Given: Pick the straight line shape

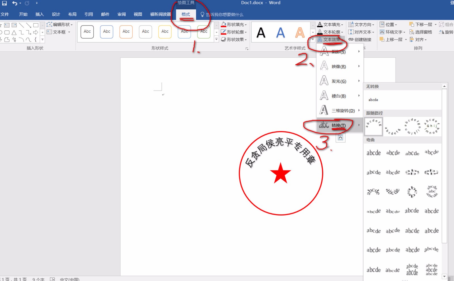Looking at the screenshot, I should (21, 25).
